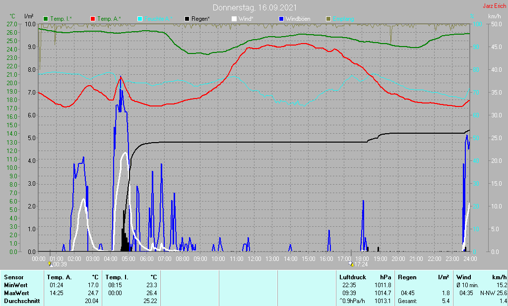508x306 pixels.
Task: Click the Temp. A. maximum value 24.7
Action: click(x=93, y=293)
